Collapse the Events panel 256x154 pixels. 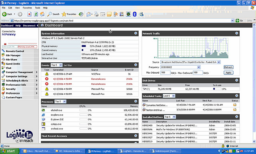136,65
